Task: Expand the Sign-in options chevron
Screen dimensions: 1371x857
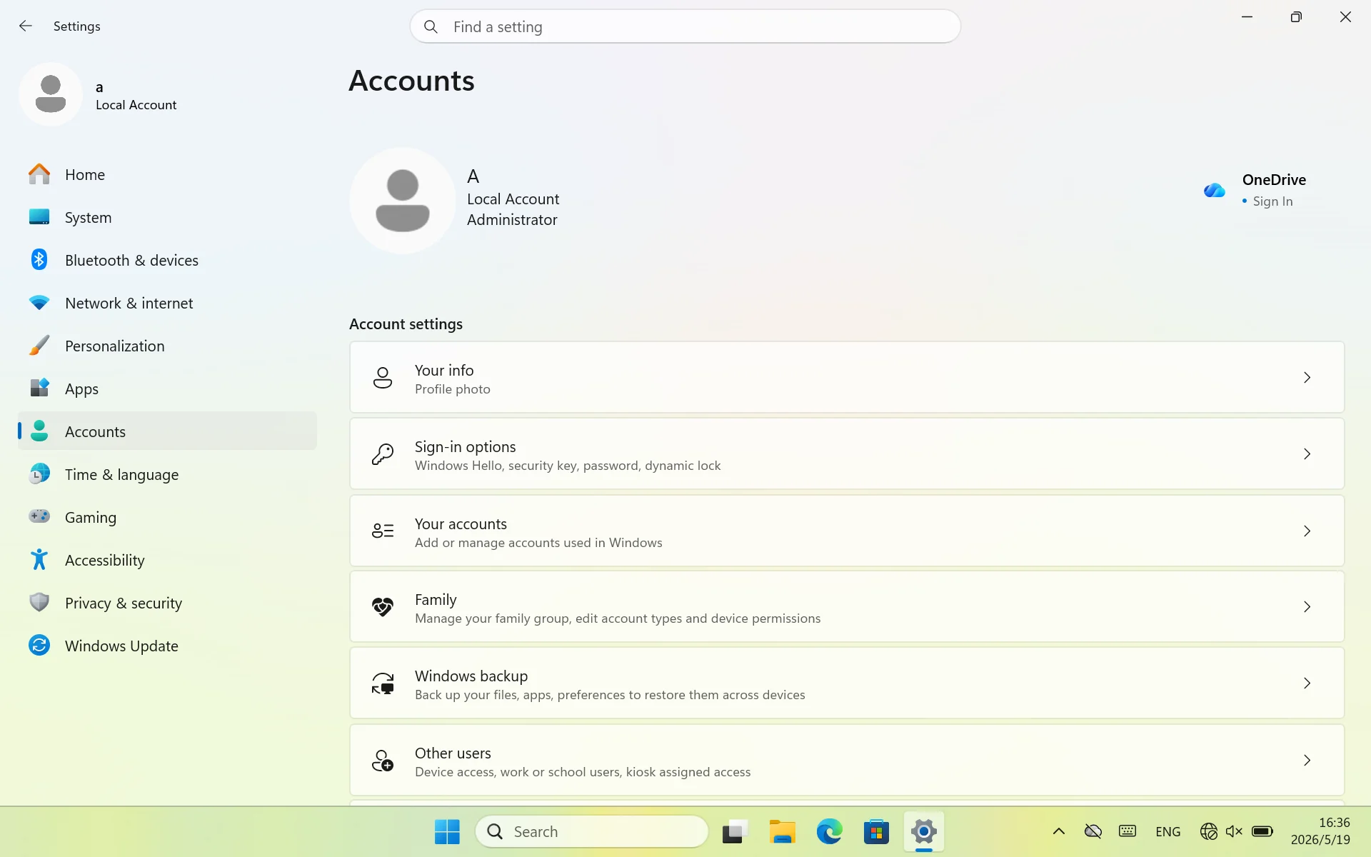Action: (x=1307, y=454)
